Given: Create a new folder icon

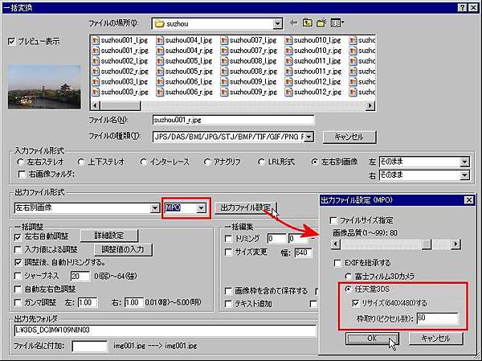Looking at the screenshot, I should pyautogui.click(x=321, y=23).
